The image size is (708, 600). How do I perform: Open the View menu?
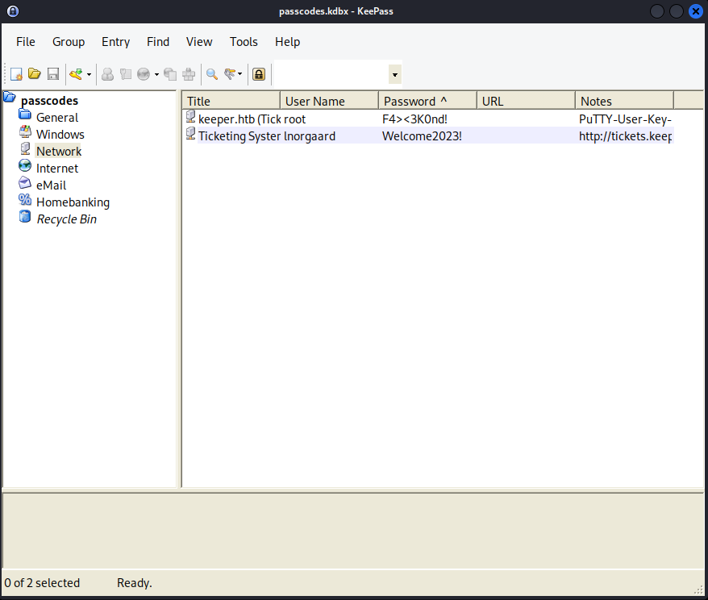[x=199, y=42]
